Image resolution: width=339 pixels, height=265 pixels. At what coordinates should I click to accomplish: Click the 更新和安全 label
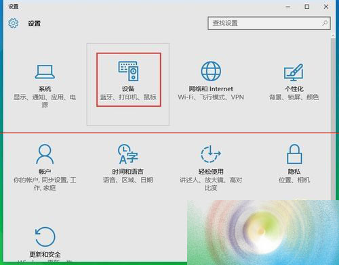coord(45,254)
